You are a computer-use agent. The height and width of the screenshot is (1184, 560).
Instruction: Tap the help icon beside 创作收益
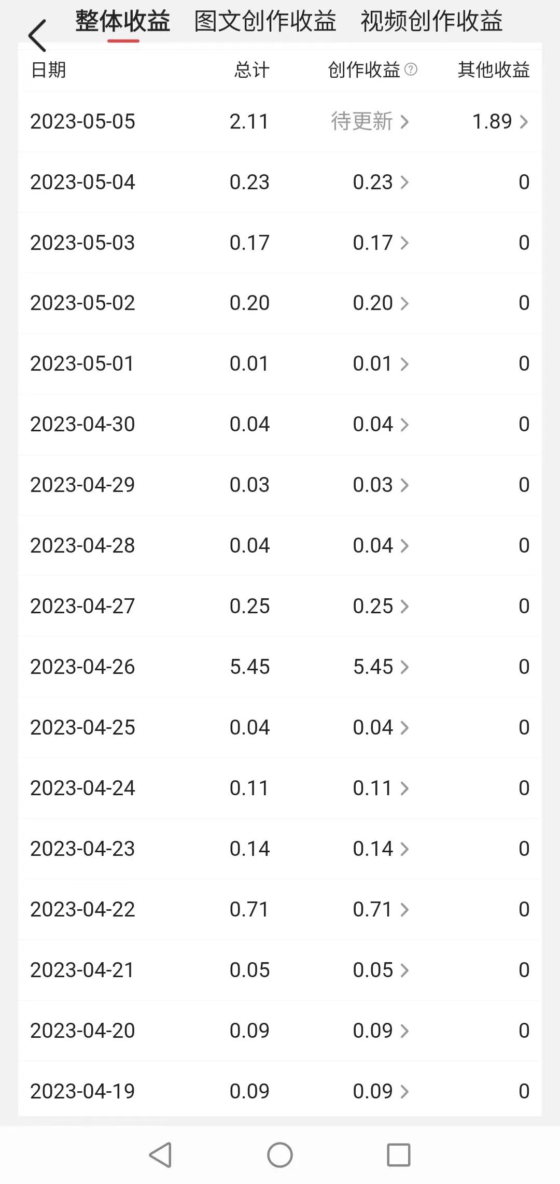(411, 69)
